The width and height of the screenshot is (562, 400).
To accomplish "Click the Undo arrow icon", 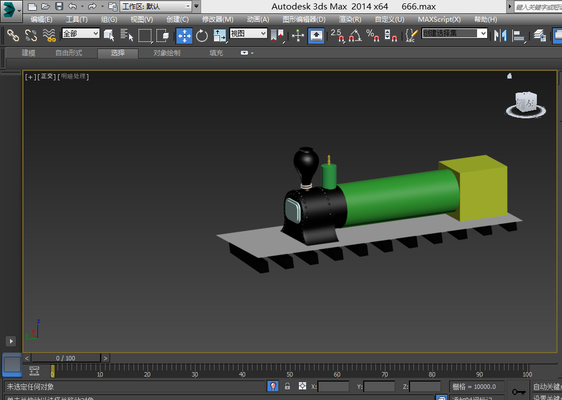I will coord(72,7).
